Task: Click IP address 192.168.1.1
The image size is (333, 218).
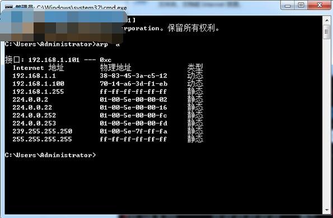Action: 34,75
